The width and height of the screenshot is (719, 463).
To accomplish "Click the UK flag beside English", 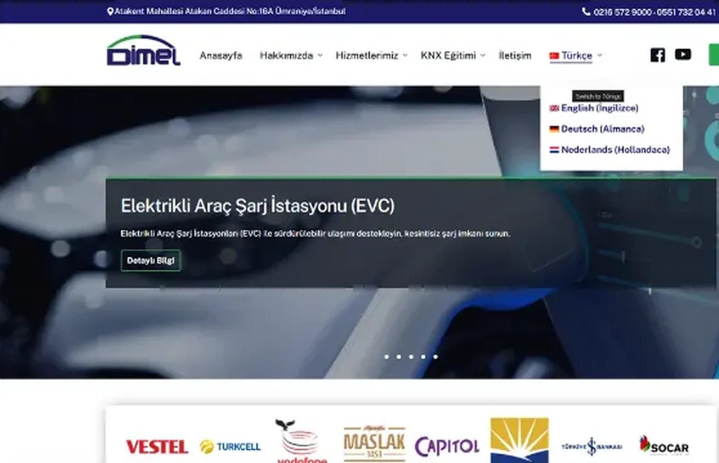I will click(554, 109).
